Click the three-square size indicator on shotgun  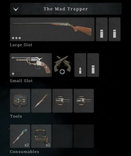(x=16, y=38)
